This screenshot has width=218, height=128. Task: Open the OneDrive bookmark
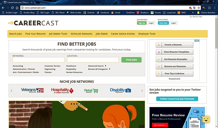coord(128,13)
